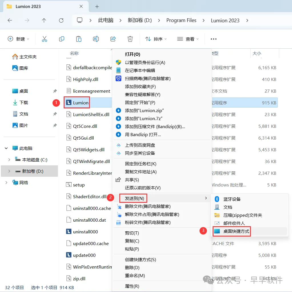Select the setup batch file
The width and height of the screenshot is (292, 292).
[75, 185]
